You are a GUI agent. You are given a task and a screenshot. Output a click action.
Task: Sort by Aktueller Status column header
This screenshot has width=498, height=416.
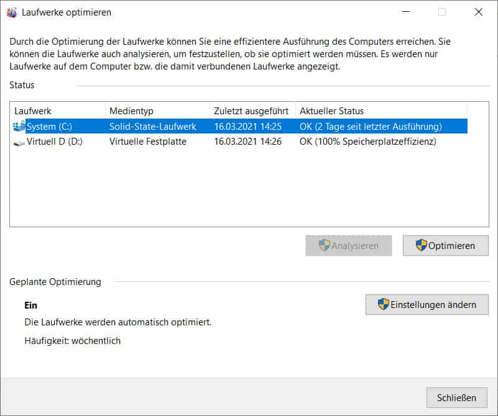[381, 111]
